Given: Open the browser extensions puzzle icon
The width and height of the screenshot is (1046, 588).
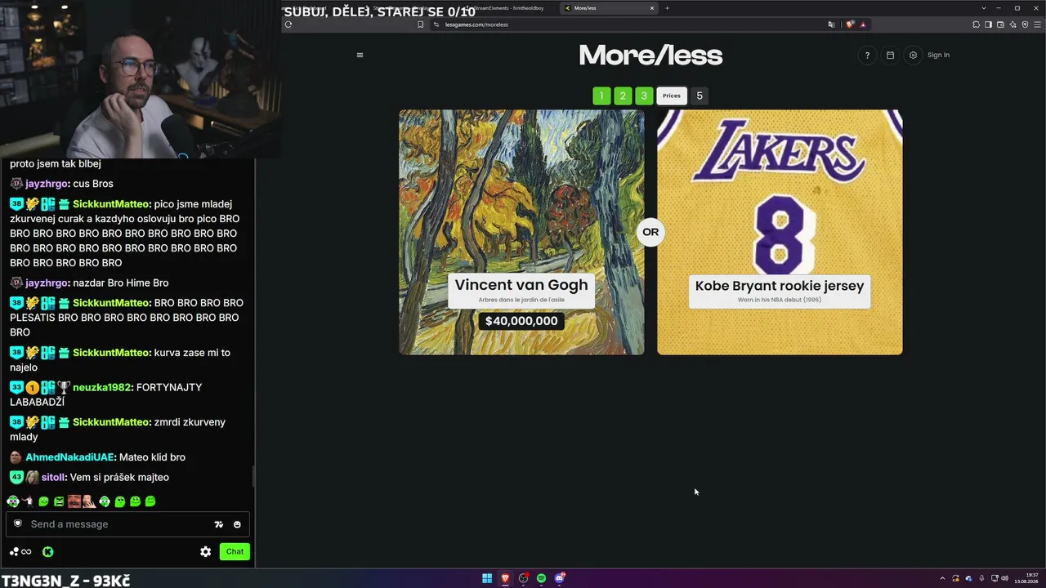Looking at the screenshot, I should click(x=976, y=24).
